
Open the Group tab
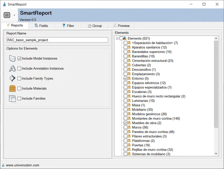pos(95,26)
